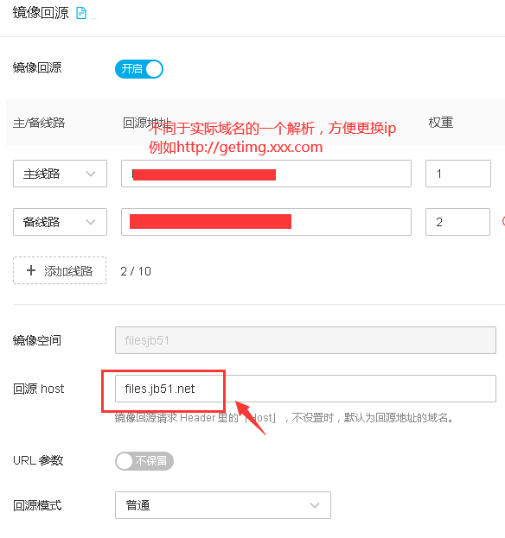Click the 备线路 权重 field showing 2
Image resolution: width=505 pixels, height=538 pixels.
pyautogui.click(x=458, y=222)
